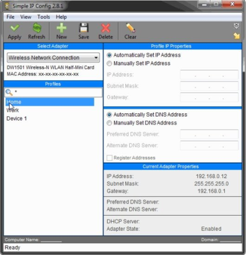Select Manually Set IP Address
The image size is (246, 255).
point(109,63)
